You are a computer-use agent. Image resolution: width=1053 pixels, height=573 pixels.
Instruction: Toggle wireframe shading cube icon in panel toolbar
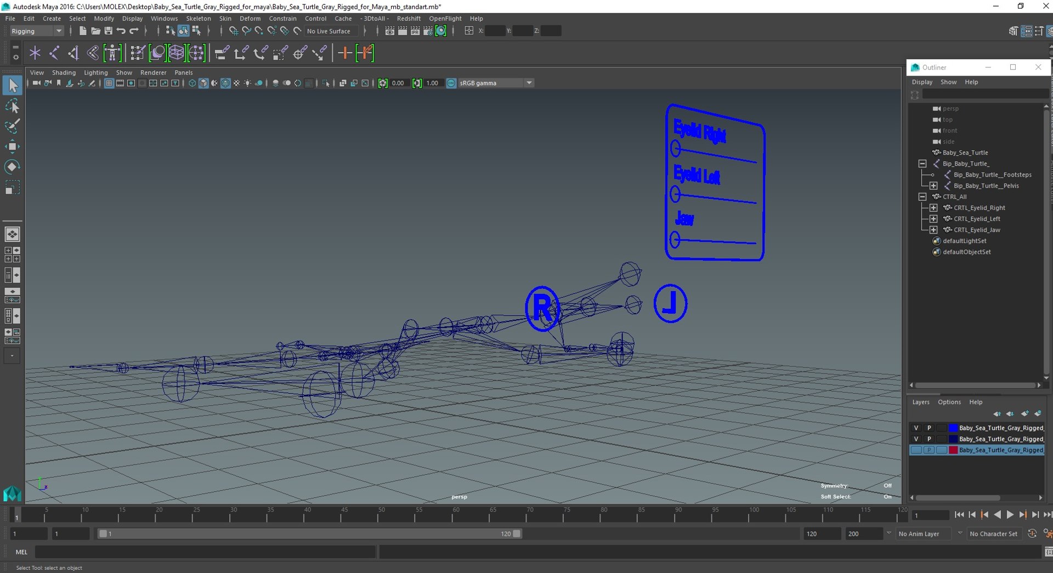(x=192, y=83)
